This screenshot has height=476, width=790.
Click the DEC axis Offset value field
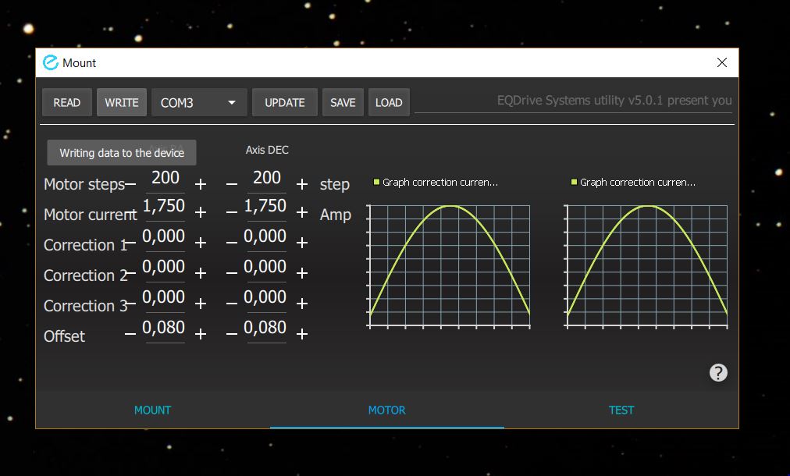265,329
